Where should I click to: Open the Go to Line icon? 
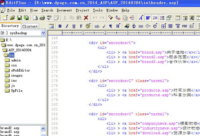pyautogui.click(x=132, y=18)
